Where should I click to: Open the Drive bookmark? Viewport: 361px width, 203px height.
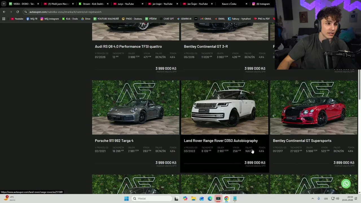coord(86,19)
